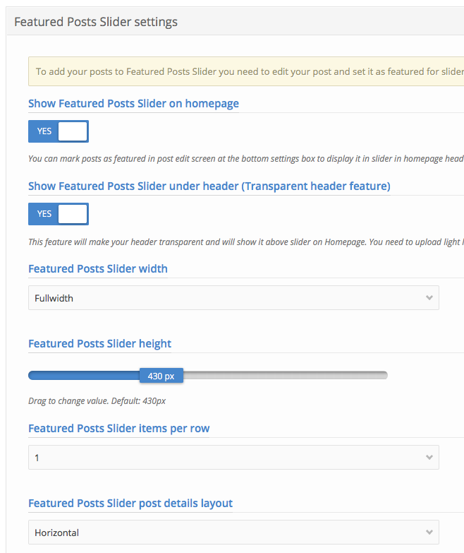Viewport: 464px width, 553px height.
Task: Click the chevron arrow on the Fullwidth select
Action: pos(429,298)
